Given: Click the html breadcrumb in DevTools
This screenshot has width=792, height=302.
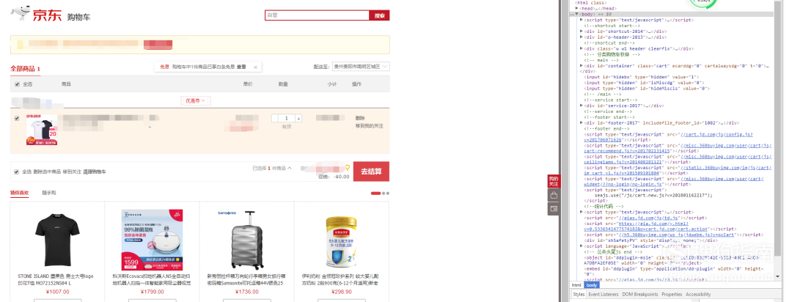Looking at the screenshot, I should click(x=576, y=285).
